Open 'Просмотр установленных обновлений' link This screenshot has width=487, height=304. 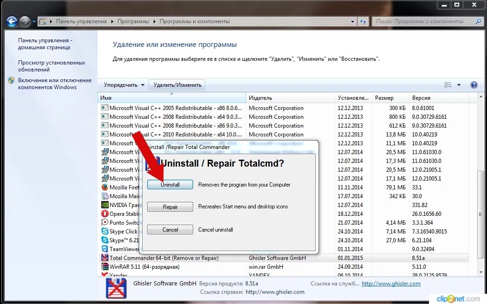(51, 66)
